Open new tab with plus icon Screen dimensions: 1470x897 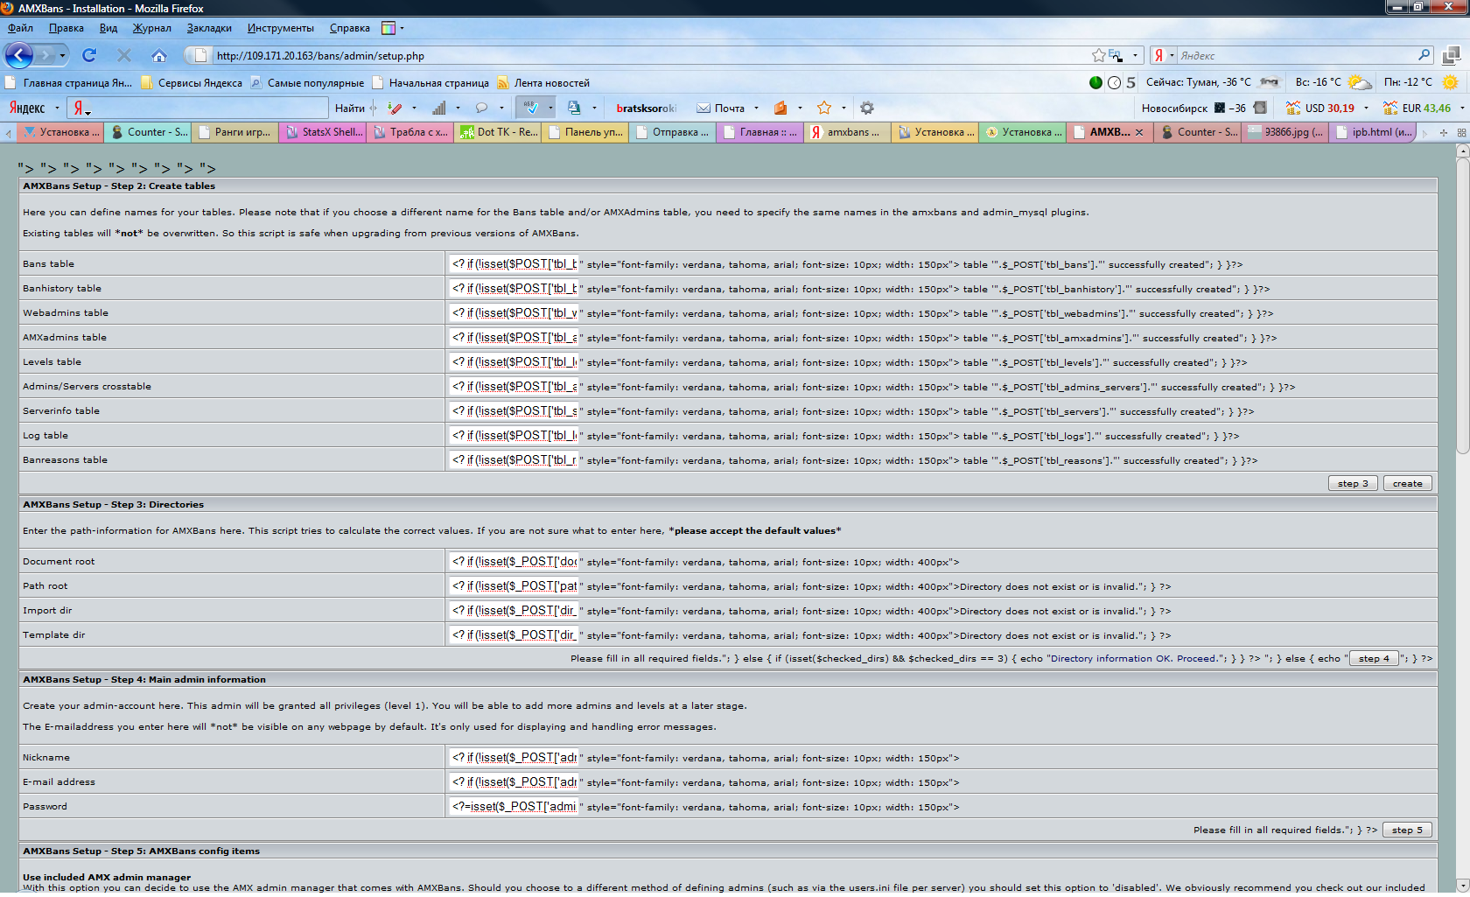1444,132
